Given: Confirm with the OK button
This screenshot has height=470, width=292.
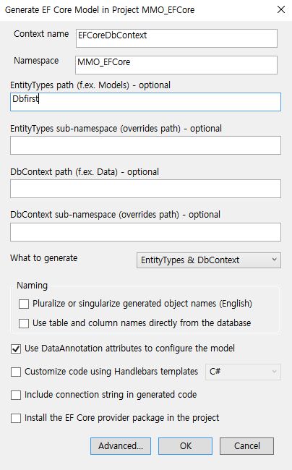Looking at the screenshot, I should pos(185,446).
